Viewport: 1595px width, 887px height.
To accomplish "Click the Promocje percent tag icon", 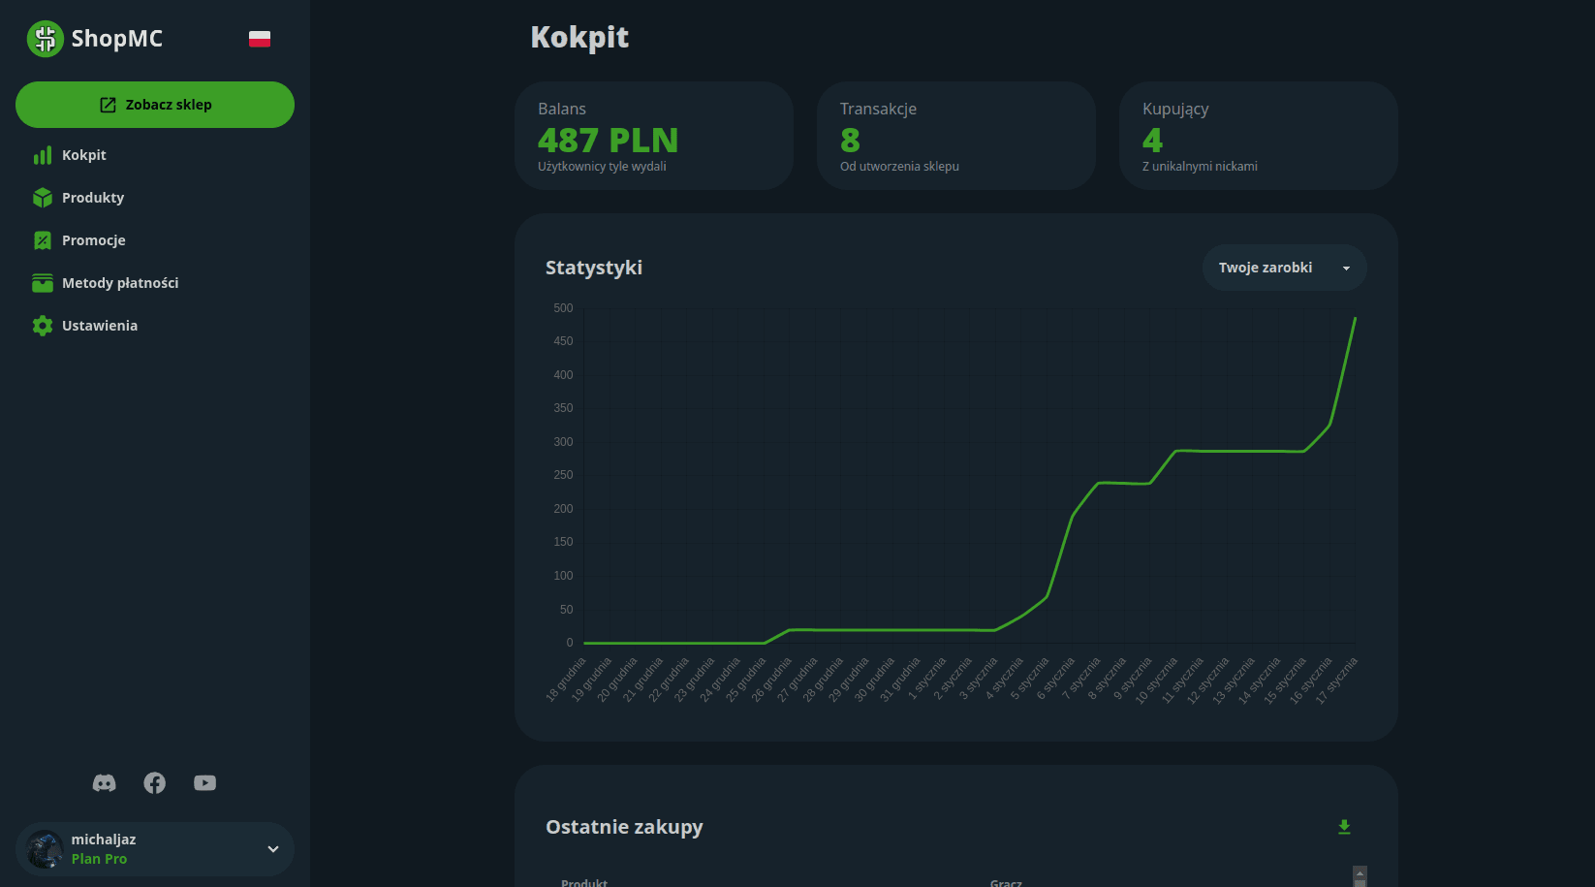I will (43, 240).
